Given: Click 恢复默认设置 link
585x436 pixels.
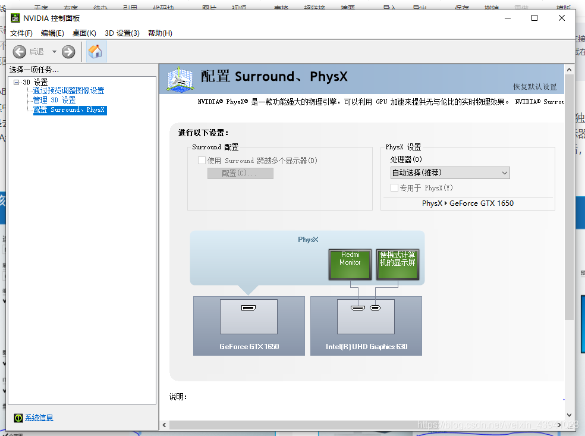Looking at the screenshot, I should tap(534, 87).
